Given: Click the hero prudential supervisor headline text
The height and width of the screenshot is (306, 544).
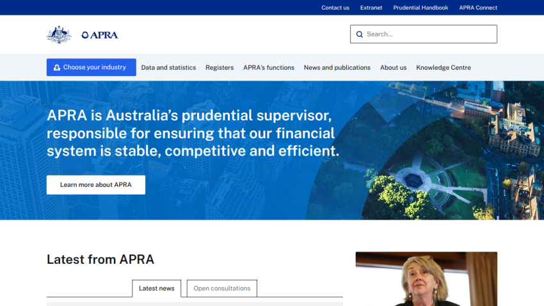Looking at the screenshot, I should click(x=193, y=133).
